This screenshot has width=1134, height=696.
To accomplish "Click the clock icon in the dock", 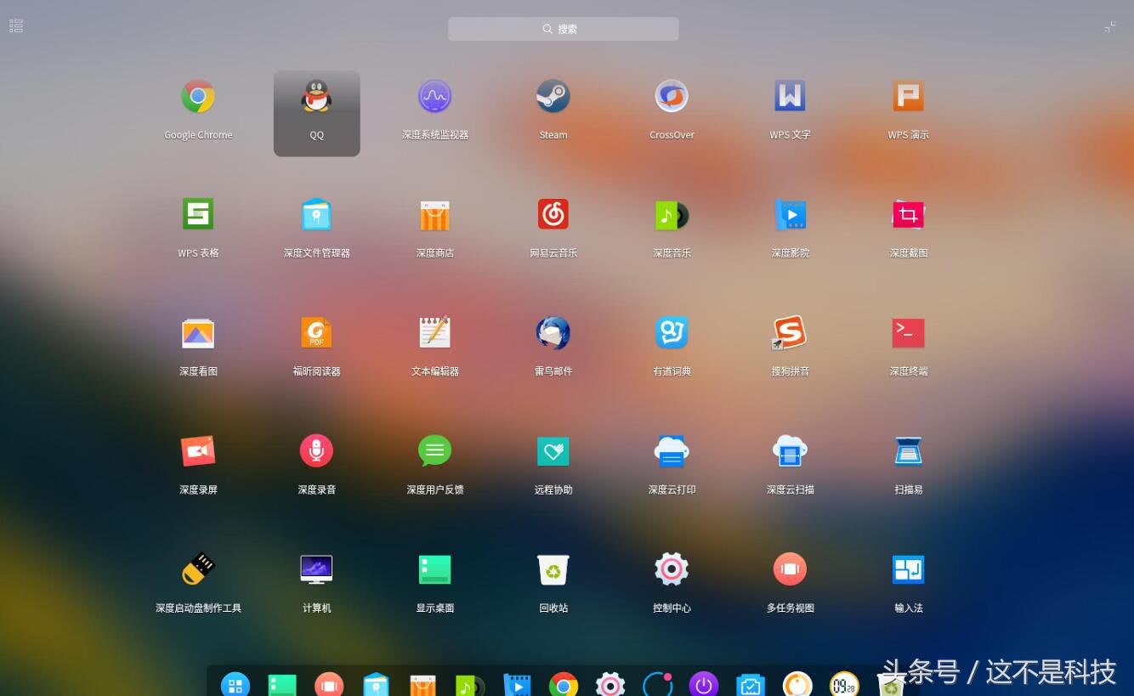I will point(844,685).
